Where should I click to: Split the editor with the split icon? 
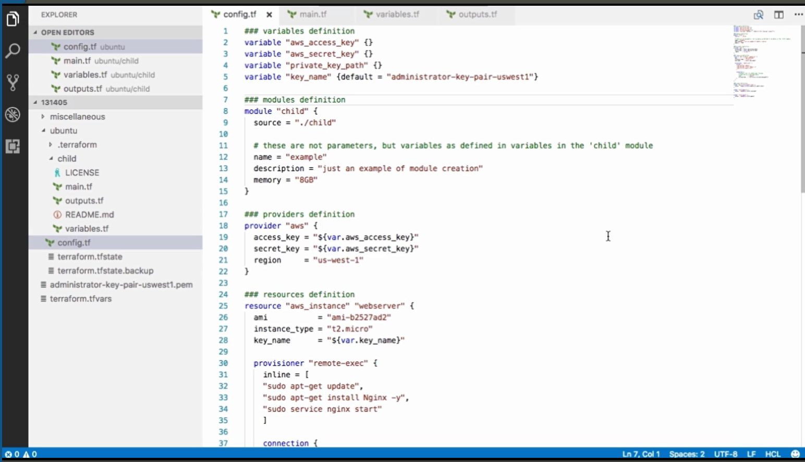[779, 15]
